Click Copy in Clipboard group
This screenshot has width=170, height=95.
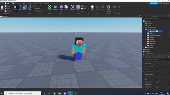point(7,6)
